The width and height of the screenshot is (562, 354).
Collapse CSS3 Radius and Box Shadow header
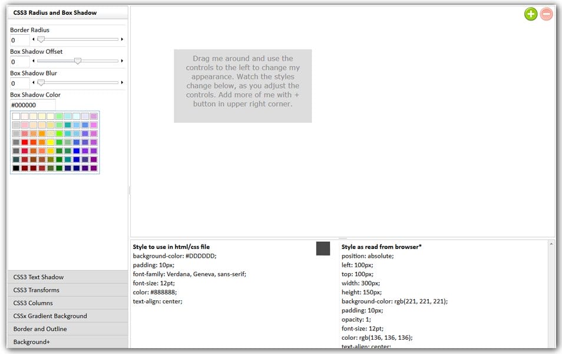[67, 12]
